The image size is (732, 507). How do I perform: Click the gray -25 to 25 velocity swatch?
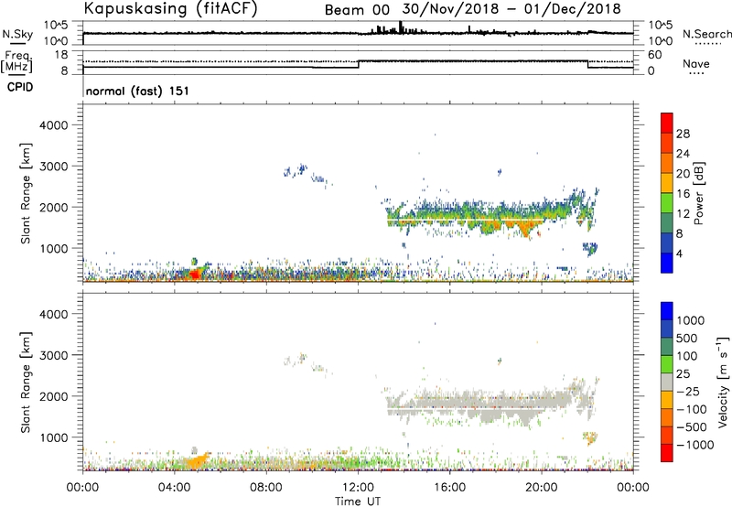tap(667, 382)
